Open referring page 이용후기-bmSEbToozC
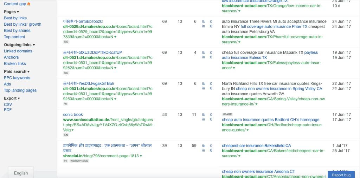The height and width of the screenshot is (178, 360). 83,21
